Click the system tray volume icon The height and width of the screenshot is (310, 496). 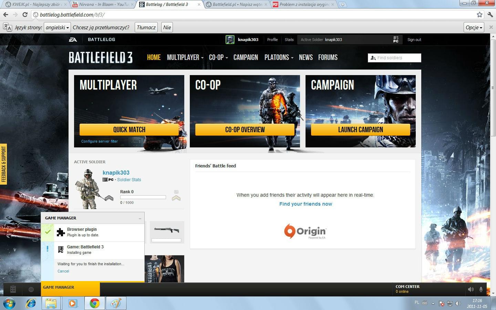[458, 303]
